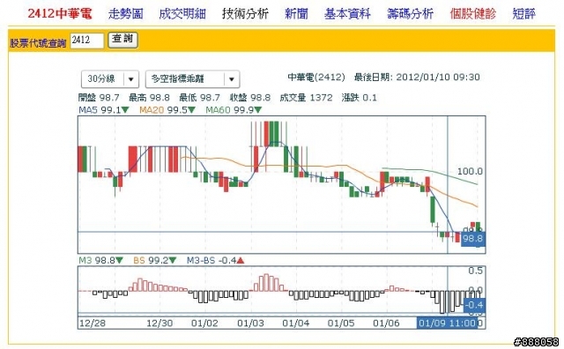Click the 01/02 date axis label
The image size is (564, 349).
(x=204, y=323)
